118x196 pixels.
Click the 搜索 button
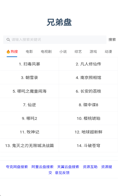pyautogui.click(x=112, y=40)
